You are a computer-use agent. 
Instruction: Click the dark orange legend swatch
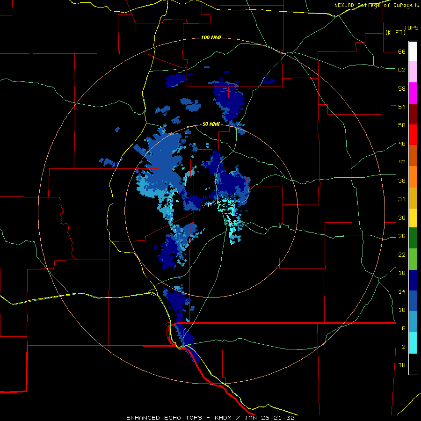click(x=413, y=155)
